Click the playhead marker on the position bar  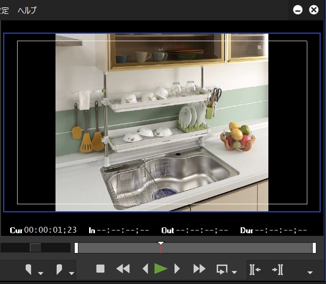pyautogui.click(x=161, y=245)
